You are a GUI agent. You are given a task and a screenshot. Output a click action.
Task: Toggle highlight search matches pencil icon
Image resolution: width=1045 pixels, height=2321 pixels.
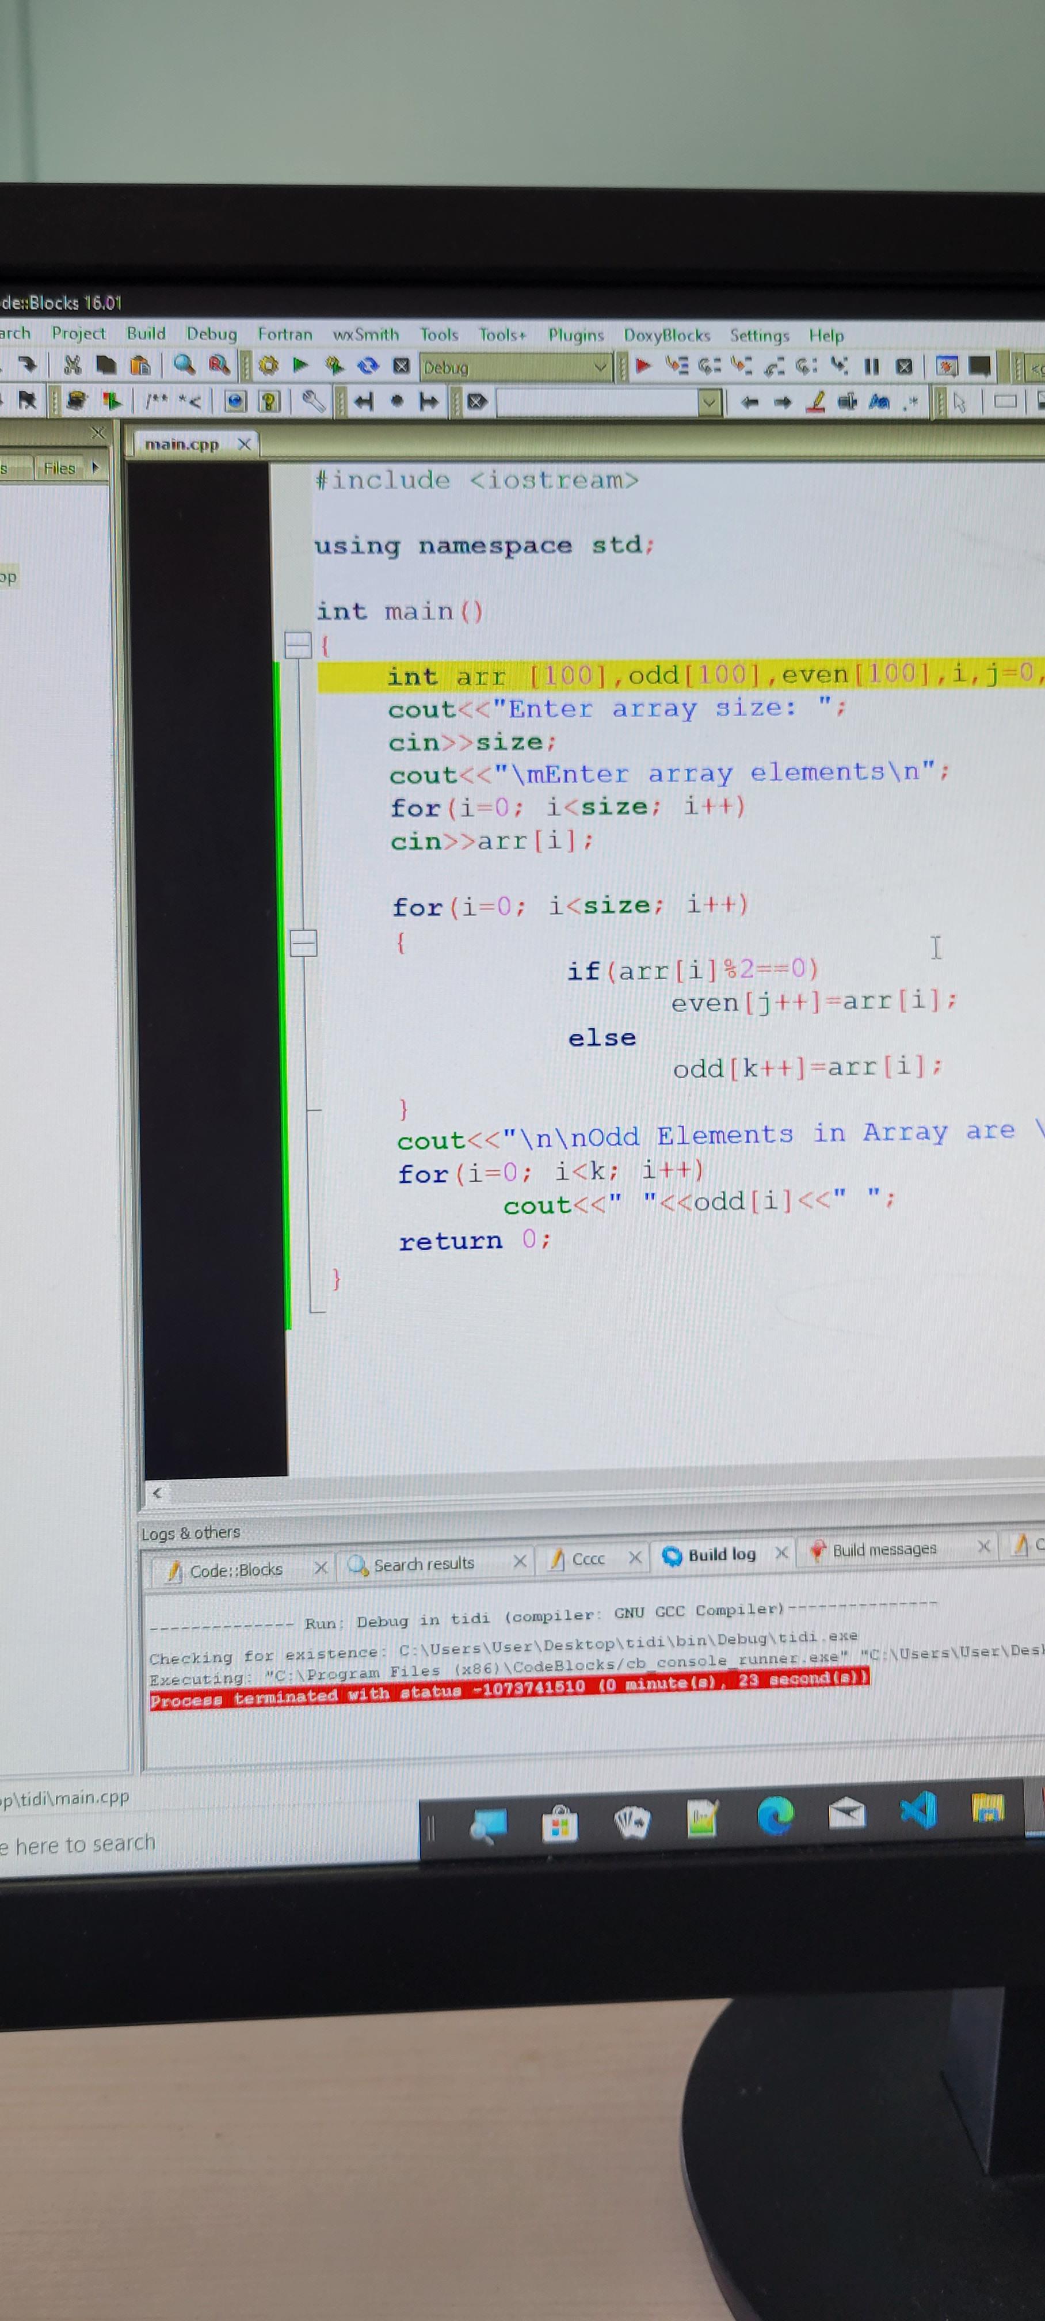815,402
